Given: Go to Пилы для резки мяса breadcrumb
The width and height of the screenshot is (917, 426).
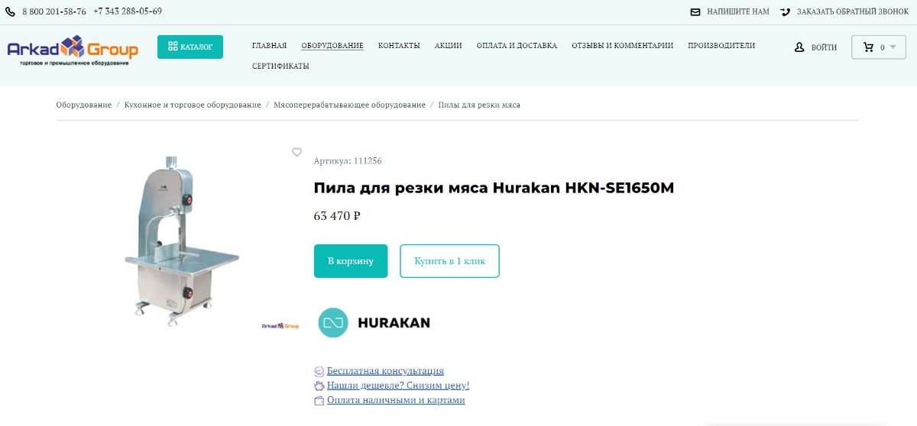Looking at the screenshot, I should click(479, 105).
